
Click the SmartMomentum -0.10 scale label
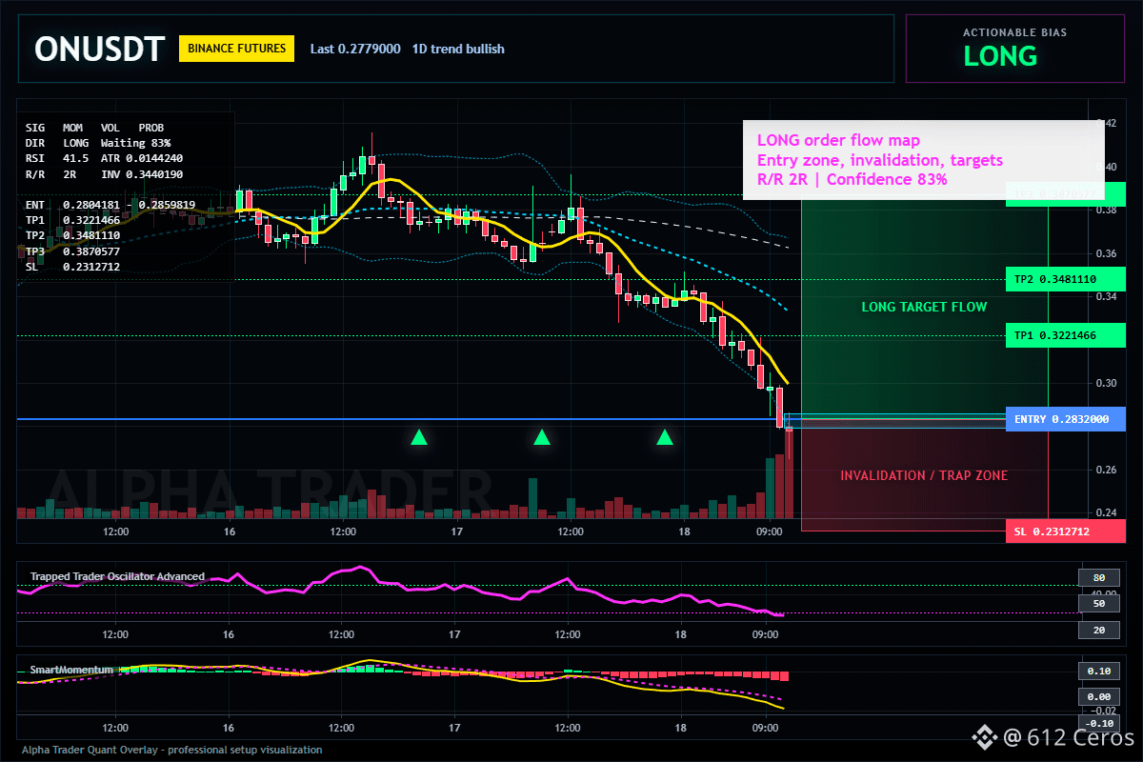1098,723
